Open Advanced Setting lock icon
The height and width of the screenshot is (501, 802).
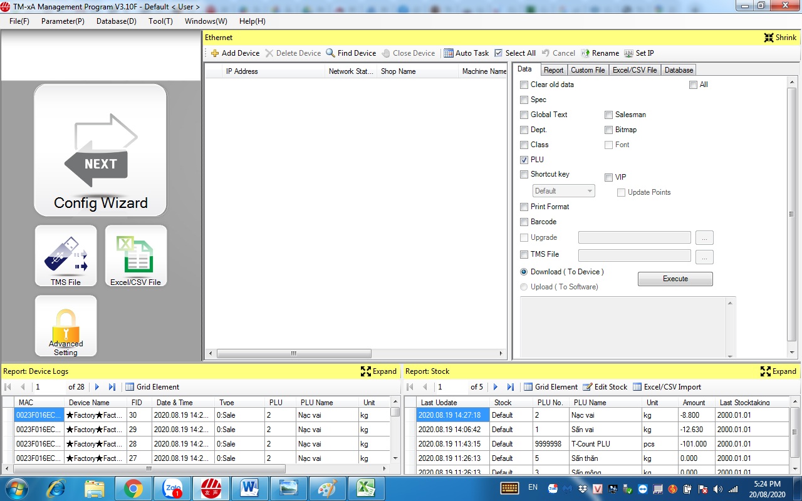(x=66, y=326)
